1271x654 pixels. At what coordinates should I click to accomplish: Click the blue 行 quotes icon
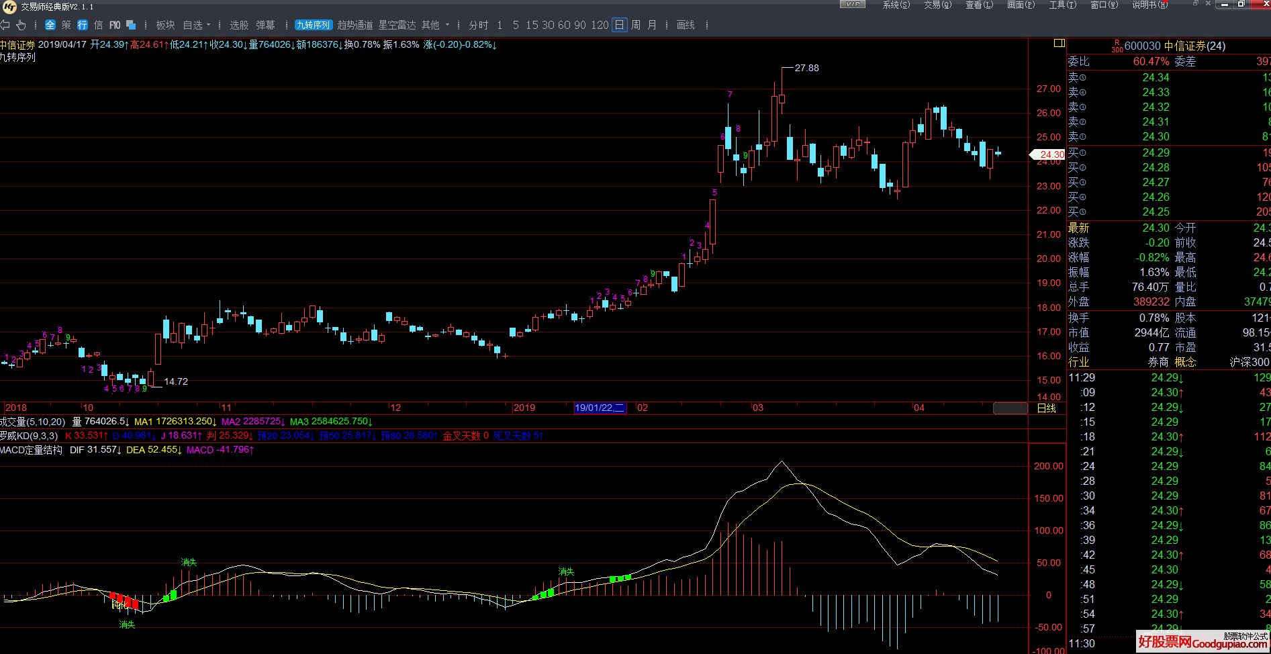click(83, 26)
